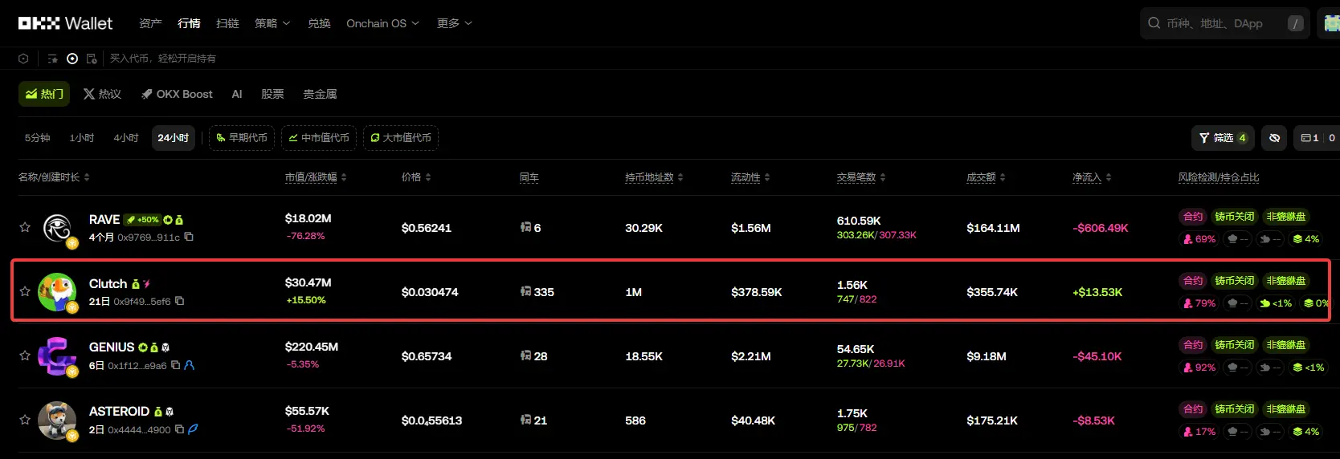This screenshot has width=1340, height=459.
Task: Click the list-star watchlist icon in sub-toolbar
Action: 52,59
